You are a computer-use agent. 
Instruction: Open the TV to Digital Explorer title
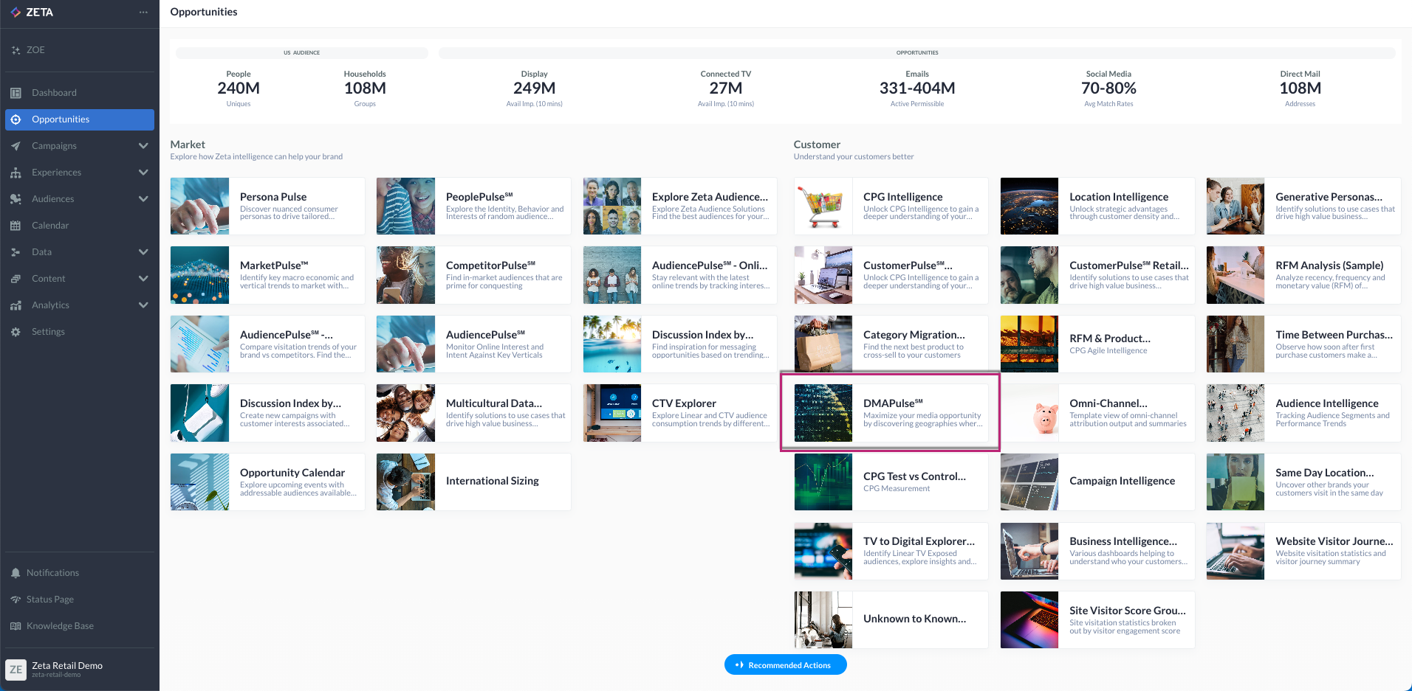pyautogui.click(x=919, y=541)
